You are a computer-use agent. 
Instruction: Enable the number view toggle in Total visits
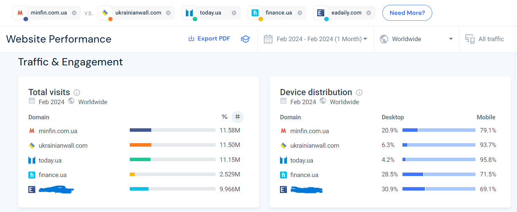point(237,117)
